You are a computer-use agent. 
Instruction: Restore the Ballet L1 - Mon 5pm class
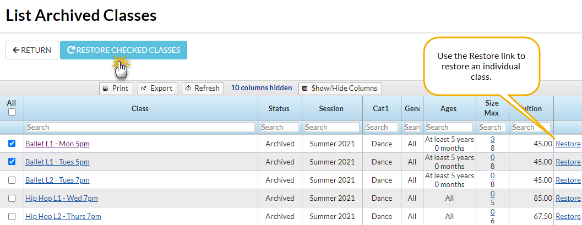pyautogui.click(x=568, y=144)
